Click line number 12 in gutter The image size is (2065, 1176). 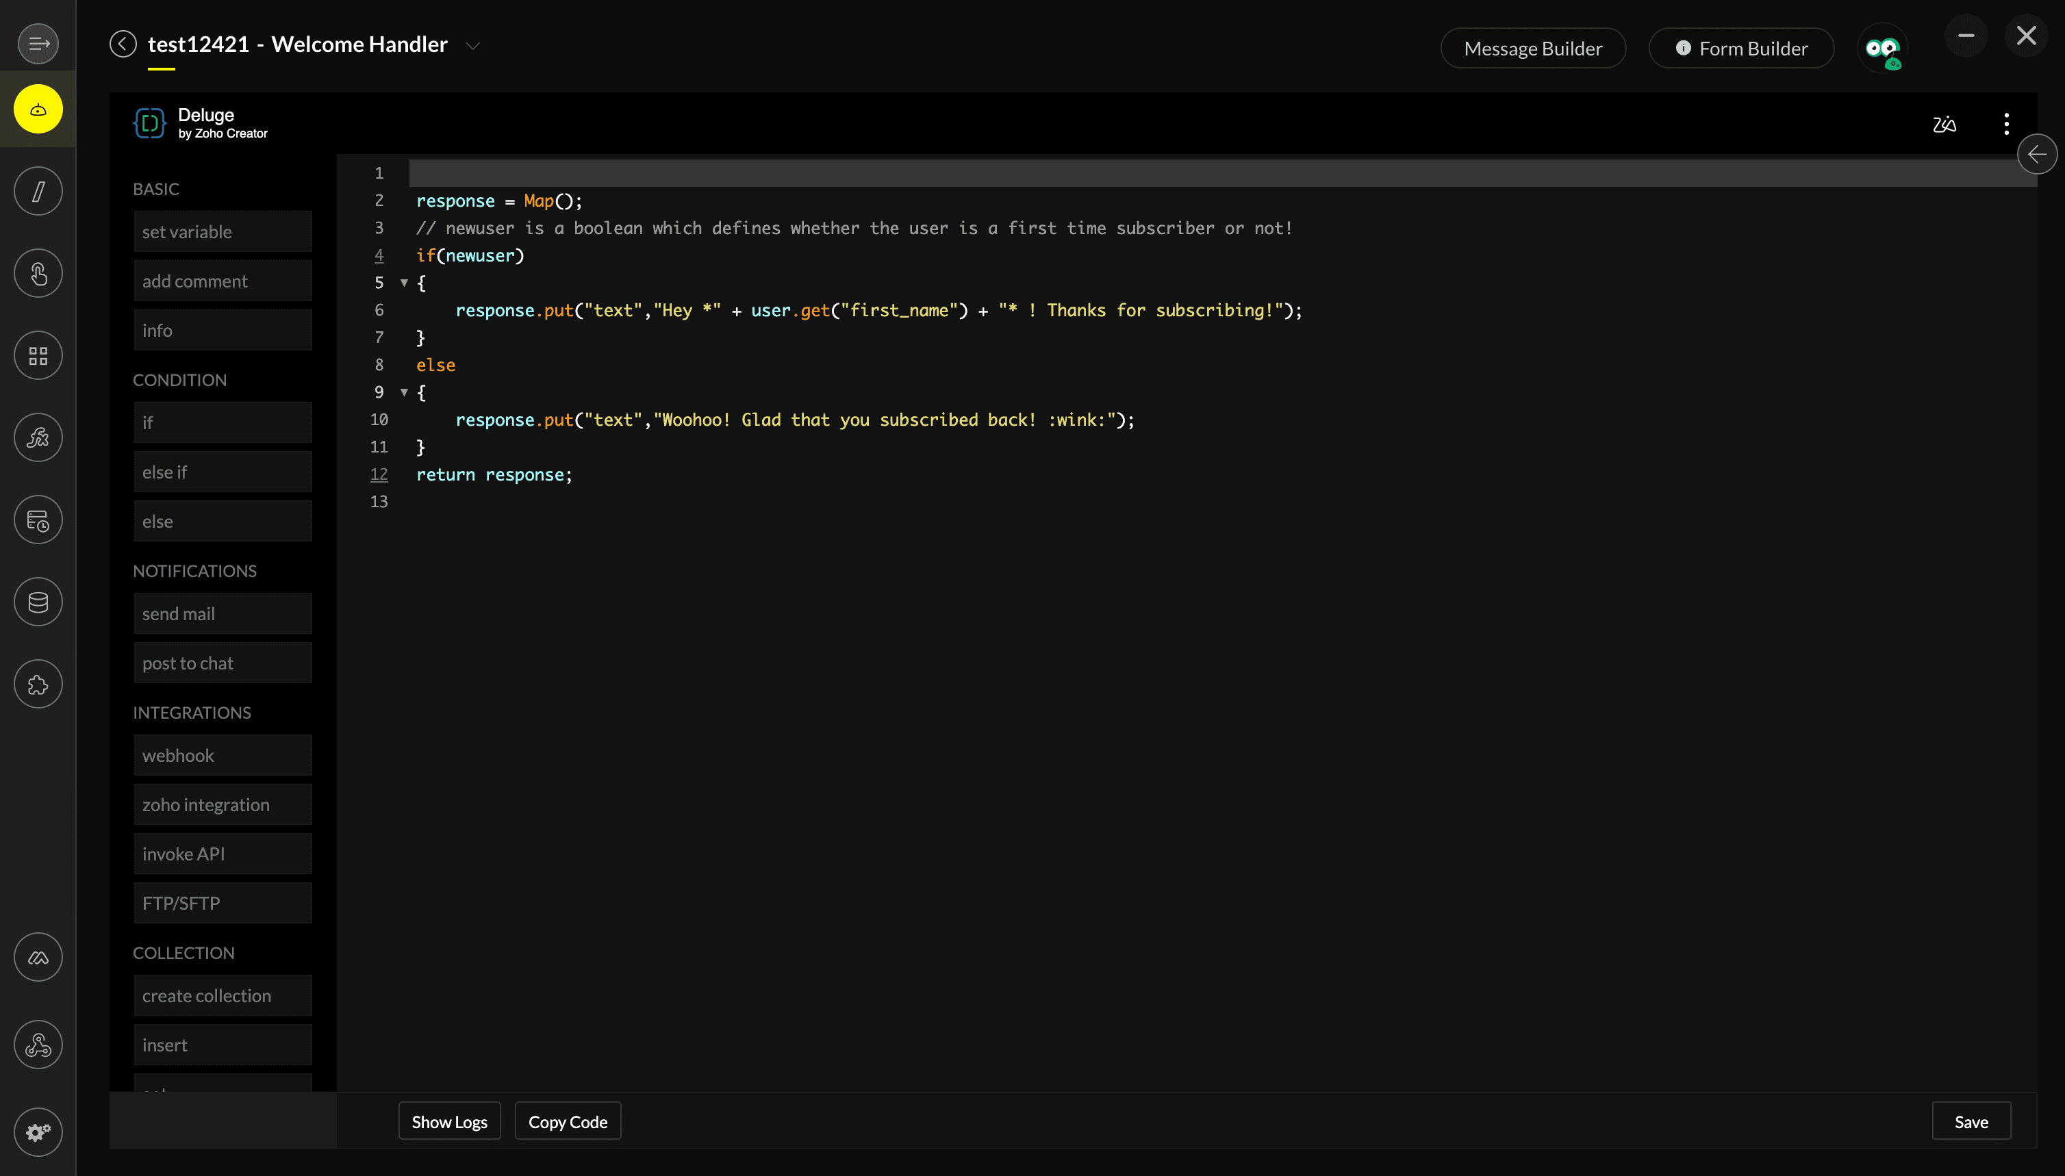(379, 475)
